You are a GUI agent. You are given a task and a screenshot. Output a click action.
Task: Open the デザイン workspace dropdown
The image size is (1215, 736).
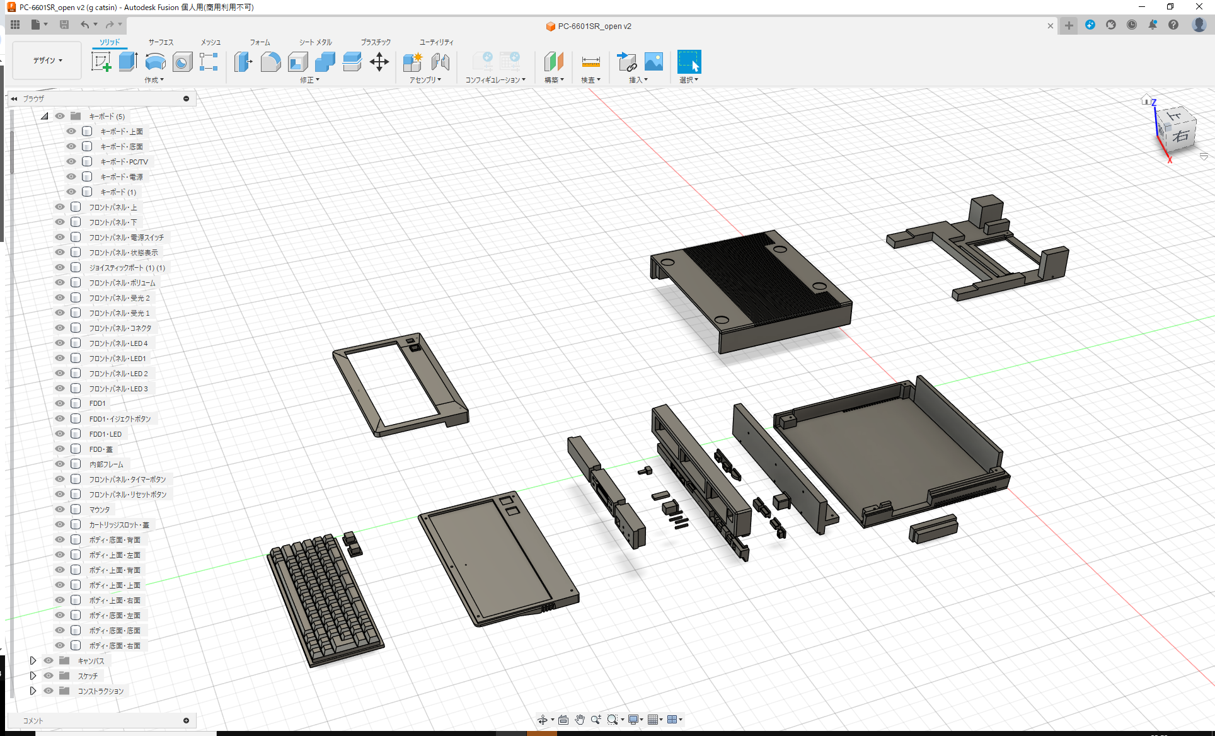[46, 60]
